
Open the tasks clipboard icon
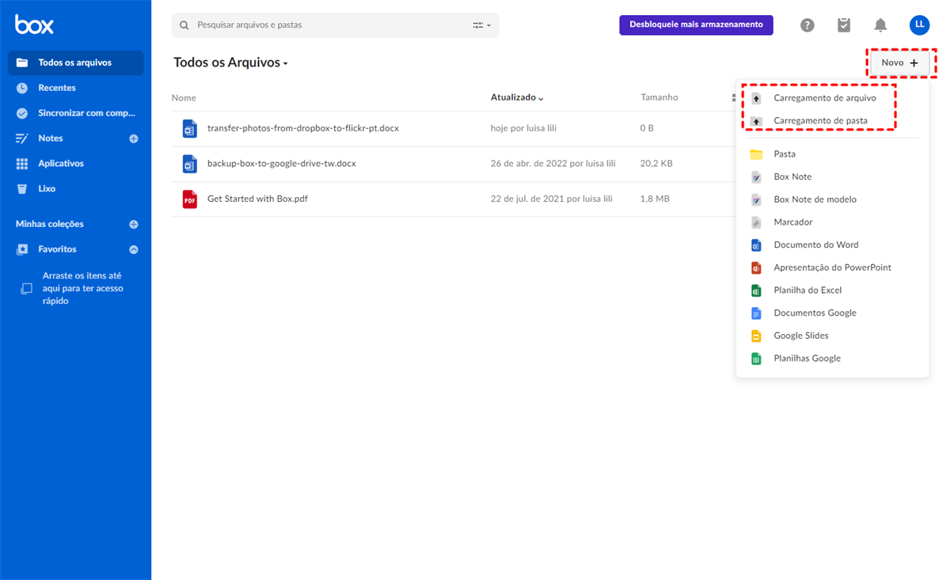[844, 25]
